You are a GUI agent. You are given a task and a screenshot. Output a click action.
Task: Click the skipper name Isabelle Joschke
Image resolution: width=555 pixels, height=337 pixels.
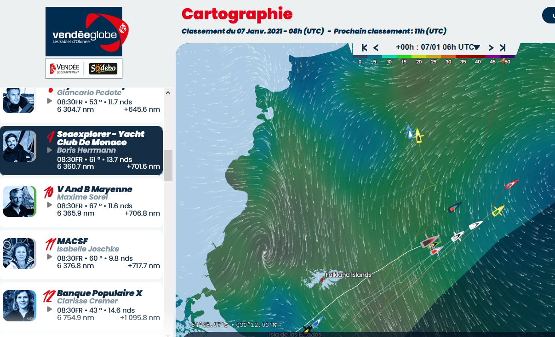coord(88,249)
